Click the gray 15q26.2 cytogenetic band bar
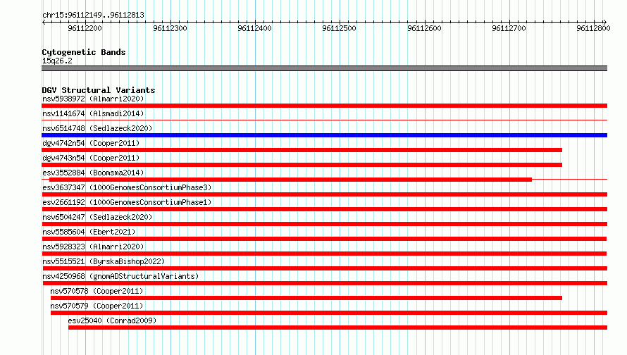This screenshot has width=627, height=355. [324, 68]
